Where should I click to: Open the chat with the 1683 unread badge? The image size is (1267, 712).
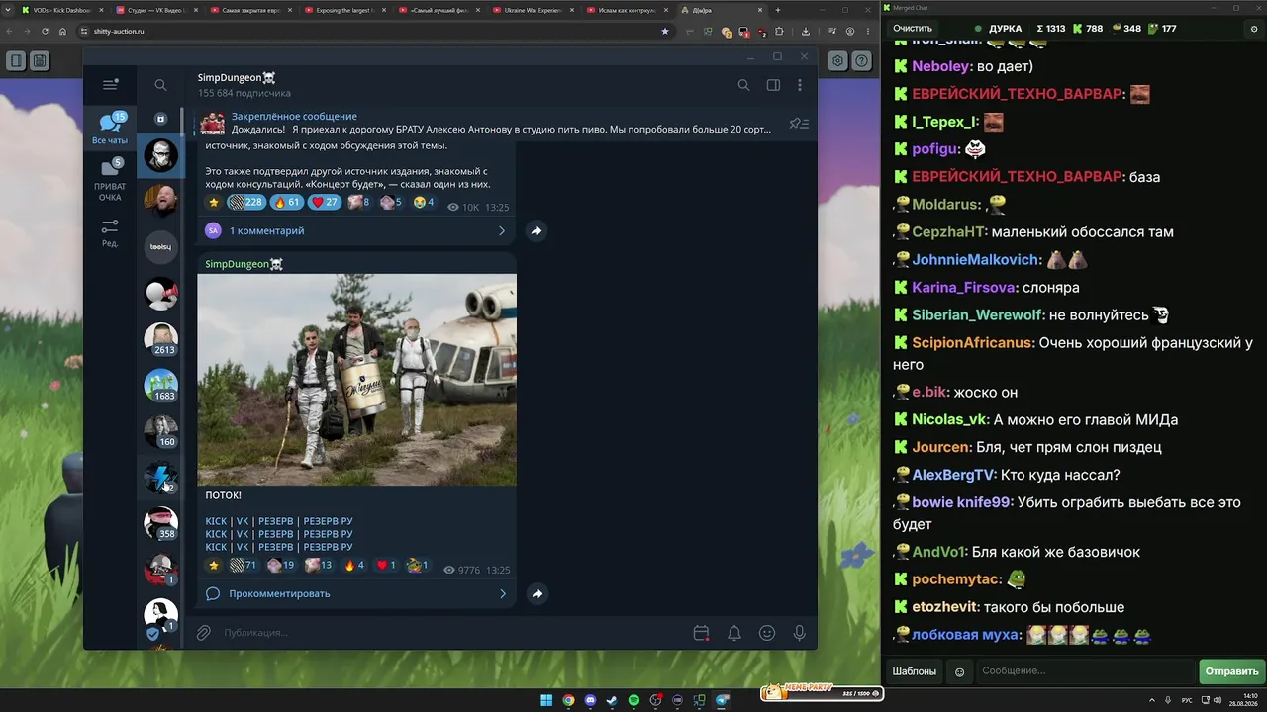tap(160, 385)
